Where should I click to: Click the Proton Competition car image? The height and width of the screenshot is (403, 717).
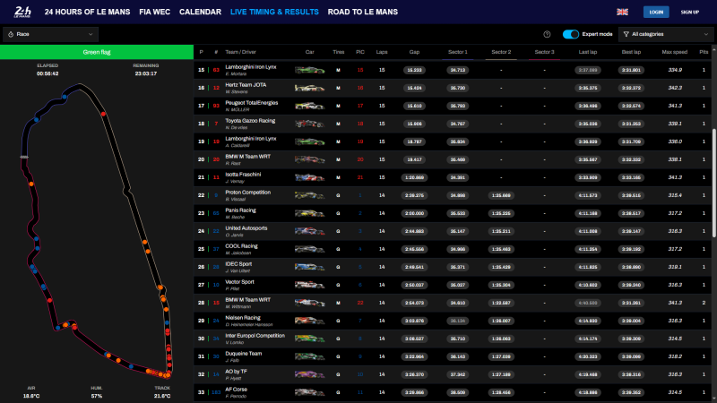309,195
